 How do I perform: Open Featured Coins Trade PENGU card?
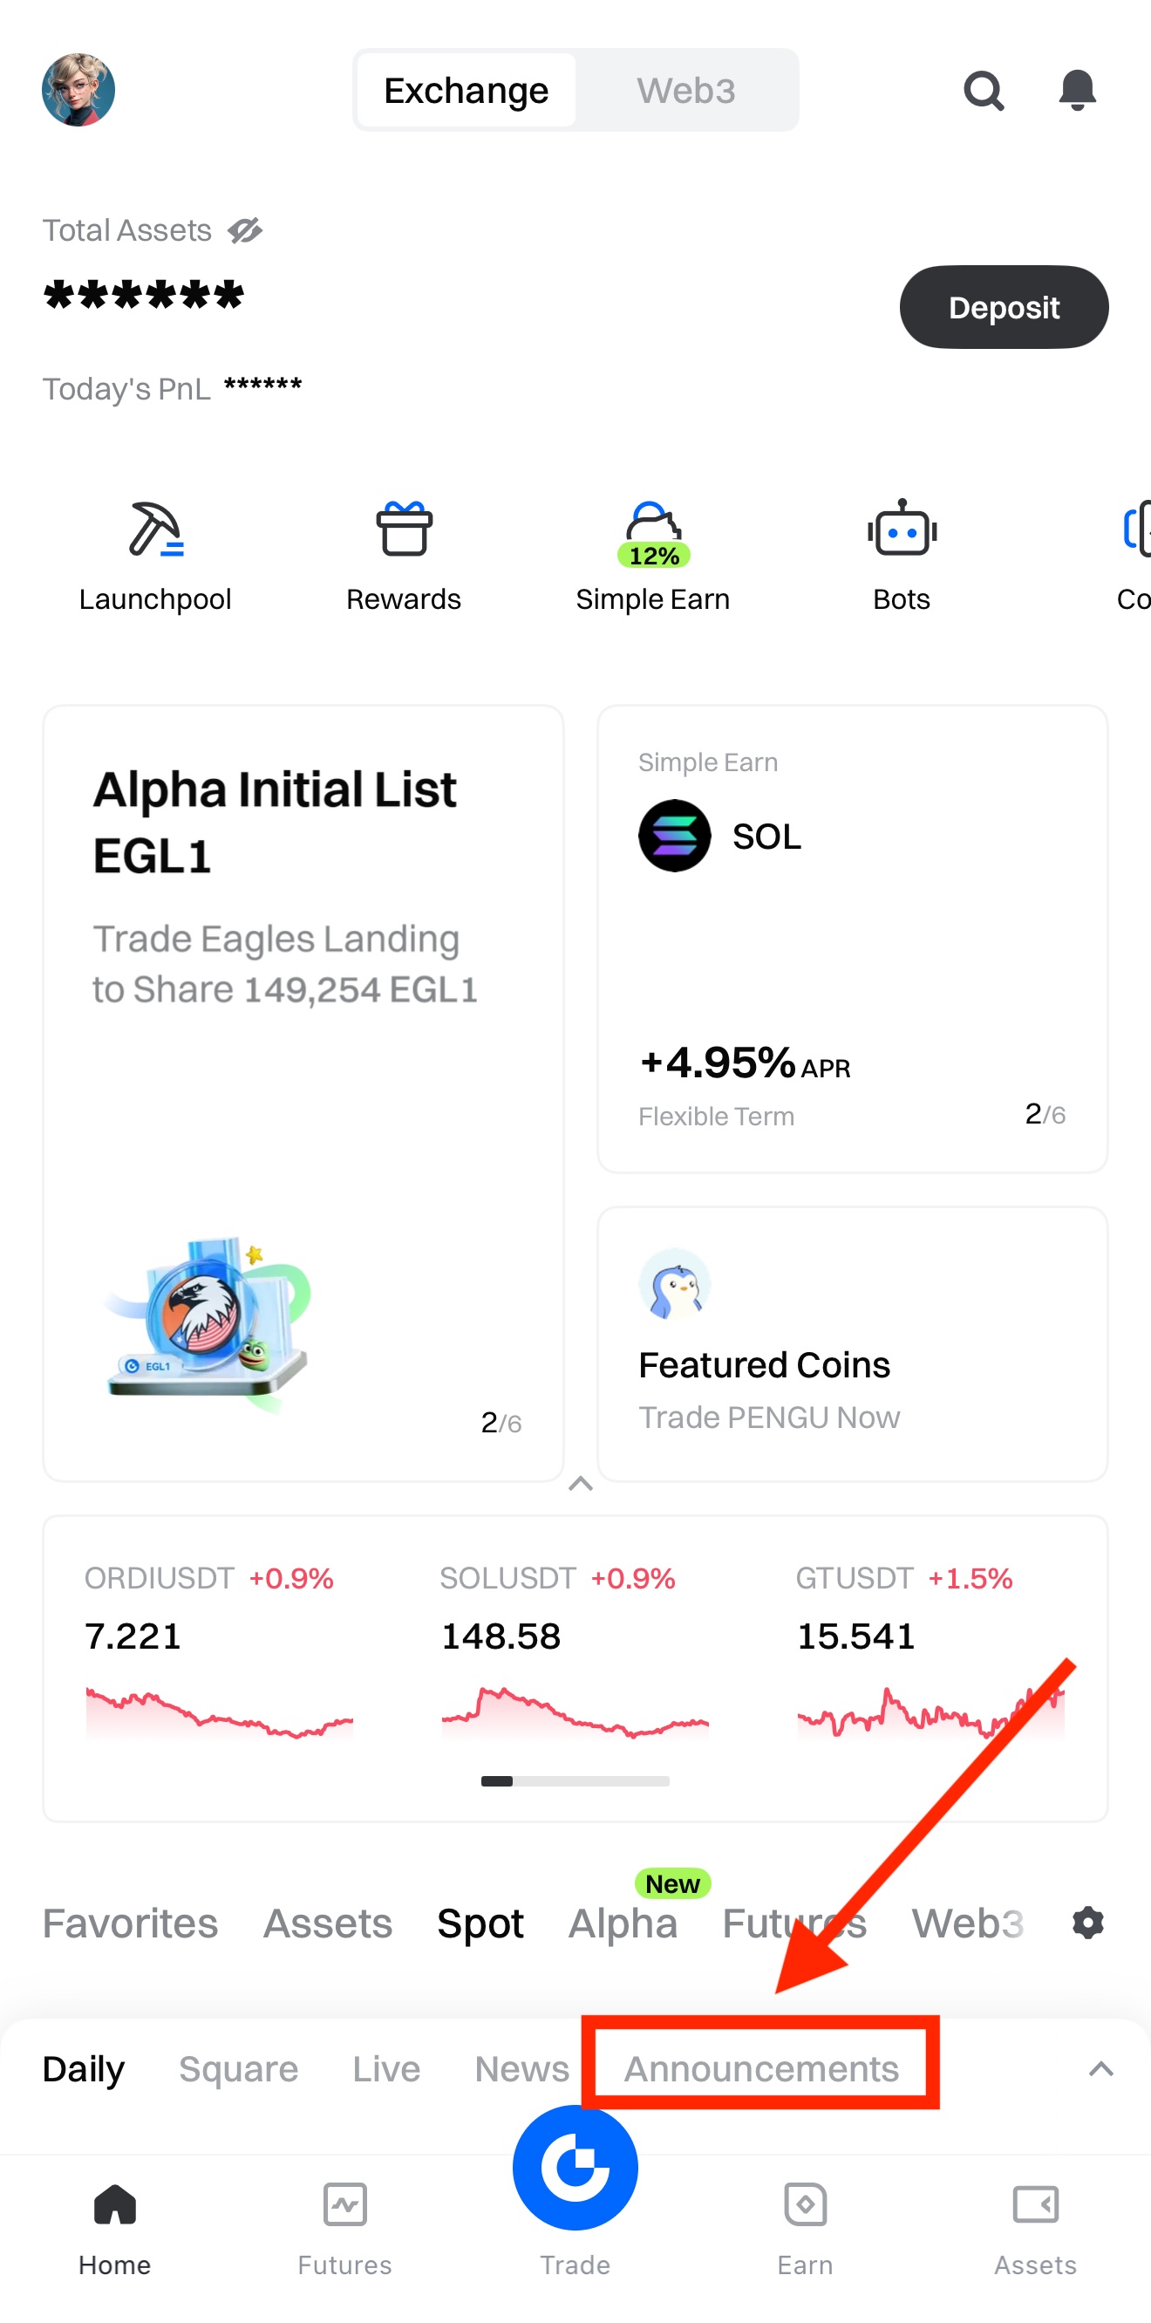coord(852,1343)
